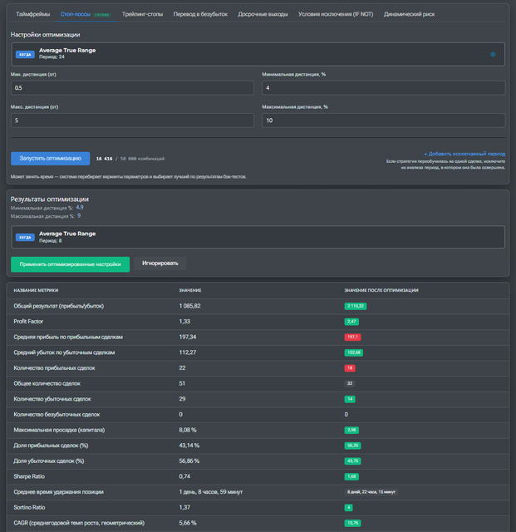516x532 pixels.
Task: Click the Общее количество сделок label
Action: point(47,384)
